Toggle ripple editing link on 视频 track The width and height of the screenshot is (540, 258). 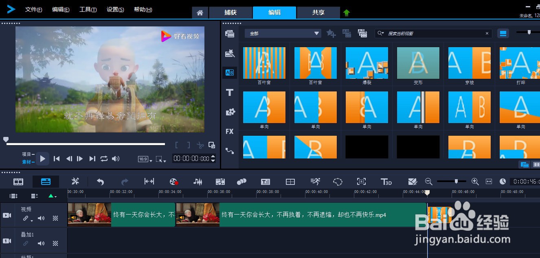pyautogui.click(x=26, y=219)
